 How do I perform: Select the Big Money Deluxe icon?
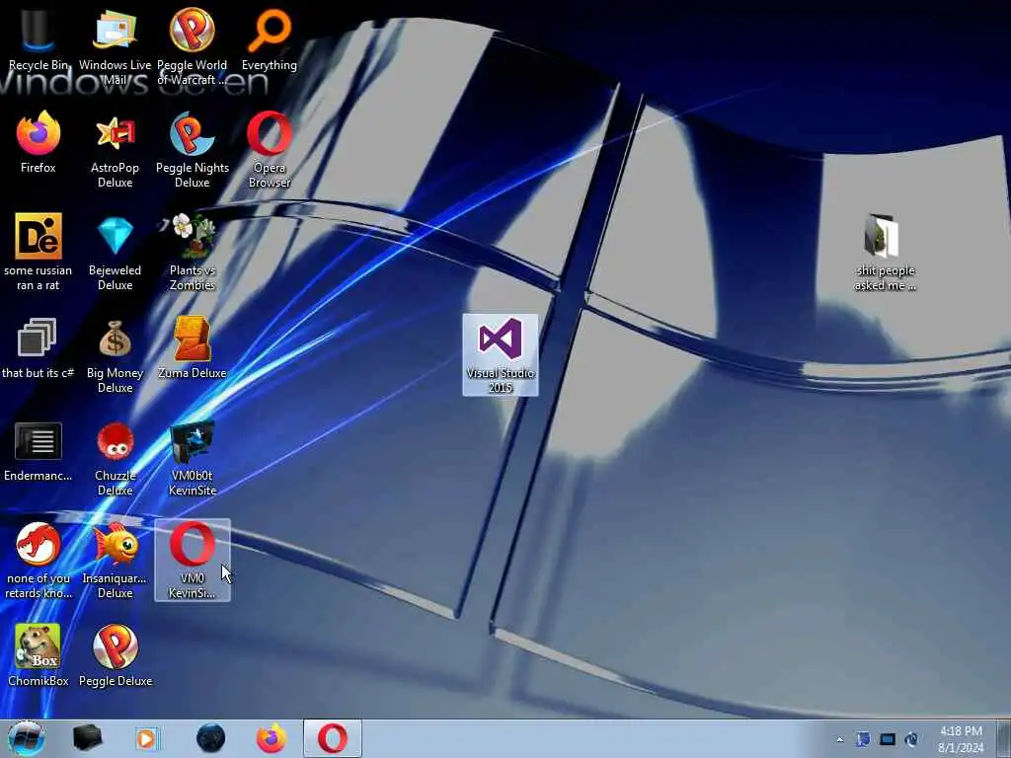(x=115, y=354)
